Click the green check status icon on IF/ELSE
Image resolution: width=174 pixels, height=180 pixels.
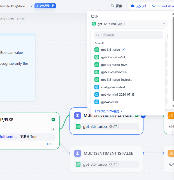coord(53,120)
